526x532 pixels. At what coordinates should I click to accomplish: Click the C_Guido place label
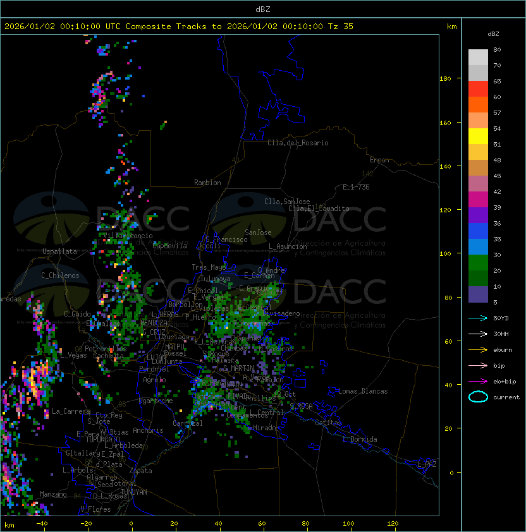tap(77, 314)
